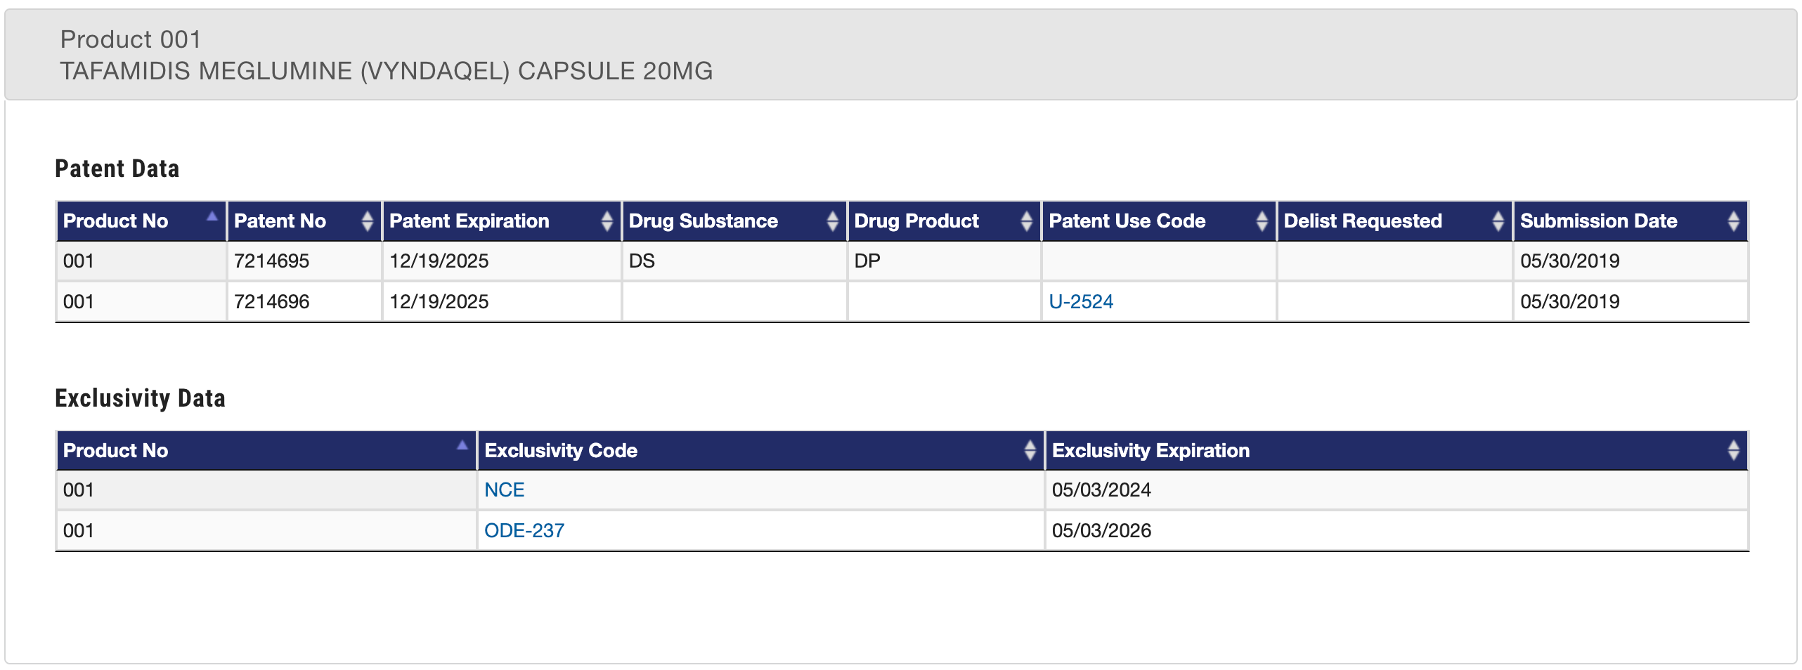Image resolution: width=1802 pixels, height=670 pixels.
Task: Click the Exclusivity Code column header text
Action: pos(561,451)
